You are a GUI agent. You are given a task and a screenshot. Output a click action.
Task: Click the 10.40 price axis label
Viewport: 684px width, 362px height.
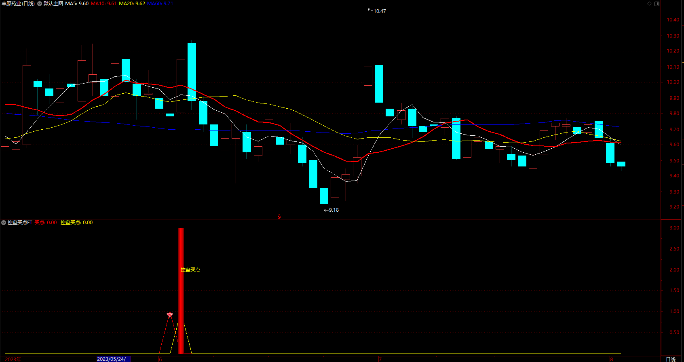673,20
